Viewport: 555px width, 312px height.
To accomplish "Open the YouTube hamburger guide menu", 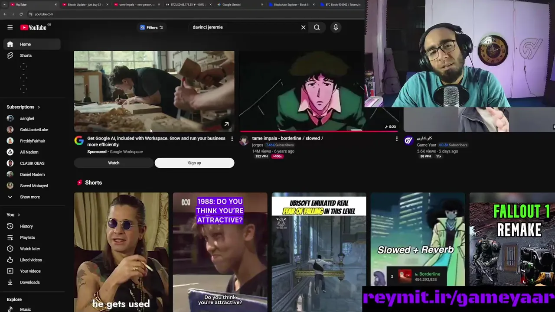I will pyautogui.click(x=10, y=27).
